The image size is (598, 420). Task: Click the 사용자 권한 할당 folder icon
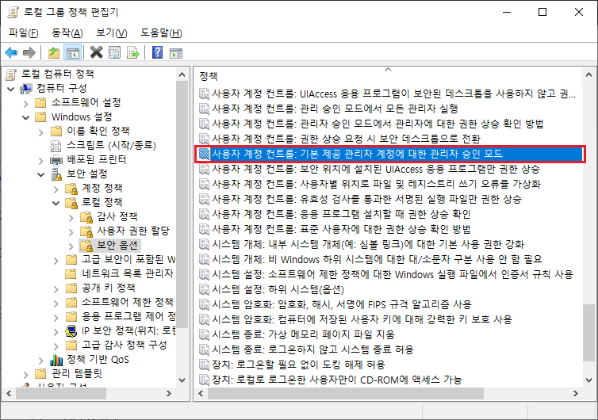tap(86, 231)
